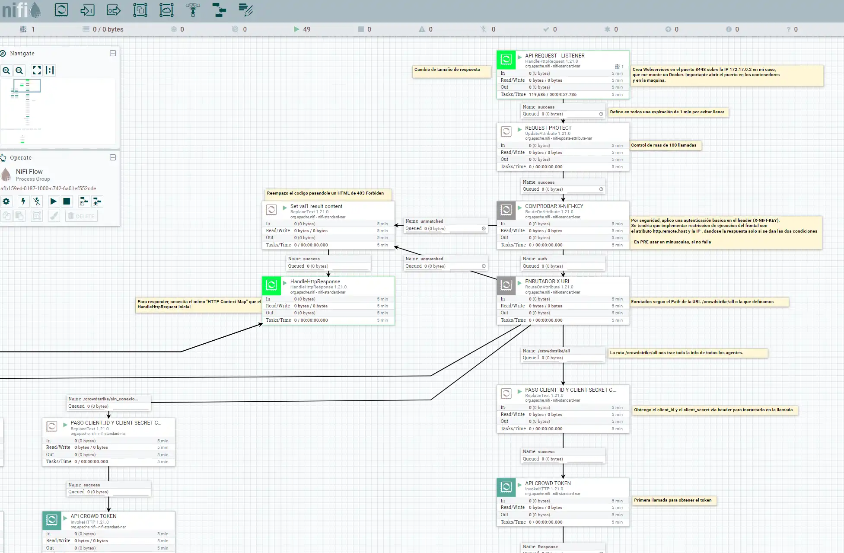Select the Output Port tool in the toolbar

[114, 10]
